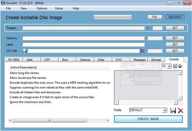The image size is (192, 131).
Task: Delete profile using the red X icon
Action: (x=180, y=110)
